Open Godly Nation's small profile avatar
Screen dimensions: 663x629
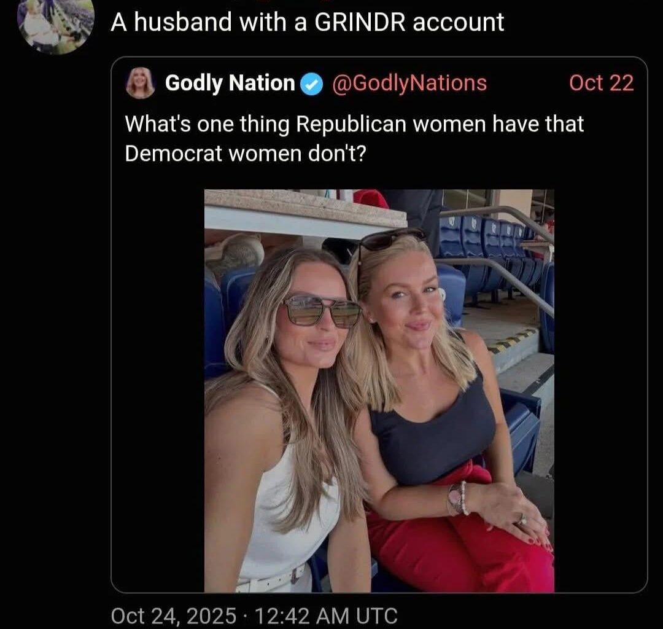pos(141,83)
